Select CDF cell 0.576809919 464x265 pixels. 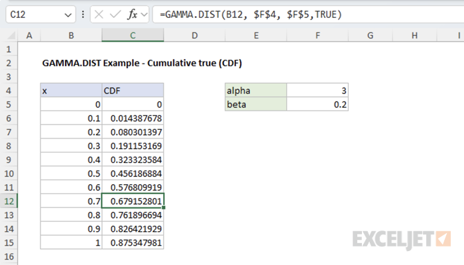point(133,187)
